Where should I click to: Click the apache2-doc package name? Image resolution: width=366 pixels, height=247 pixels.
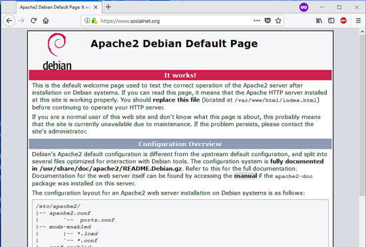click(293, 176)
